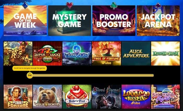Image resolution: width=183 pixels, height=111 pixels.
Task: Open the Alice Adventure game tile
Action: pos(136,53)
